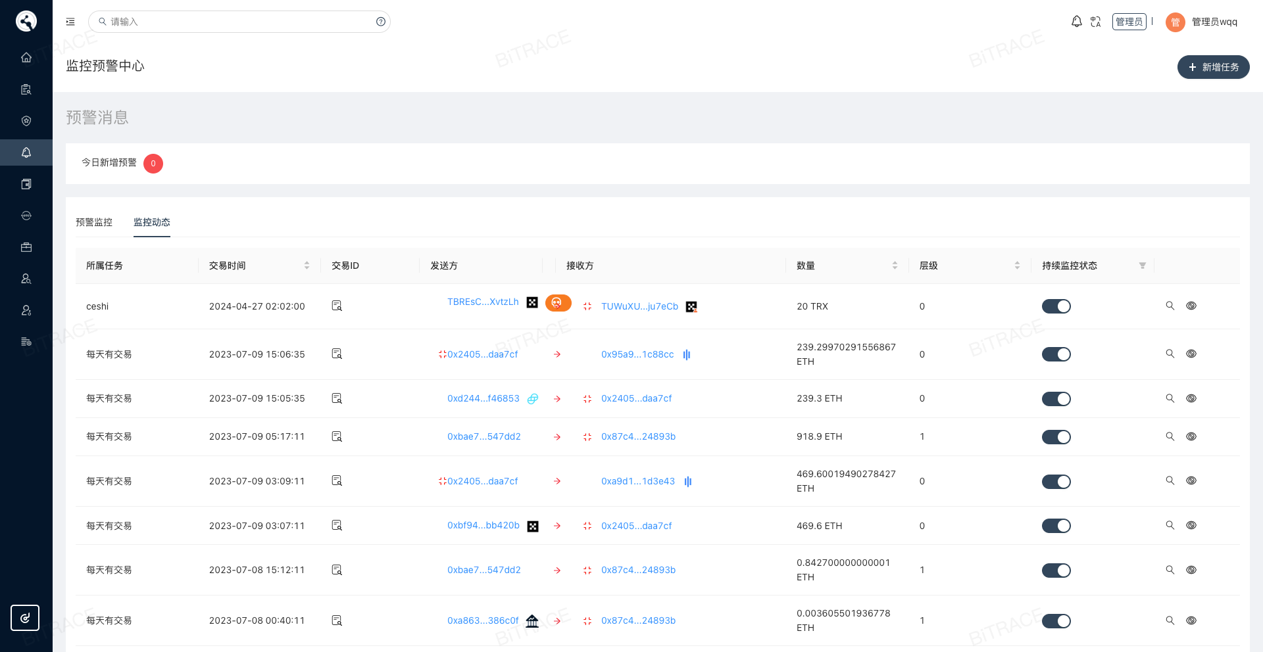
Task: Click the 所属任务 column header
Action: (x=105, y=266)
